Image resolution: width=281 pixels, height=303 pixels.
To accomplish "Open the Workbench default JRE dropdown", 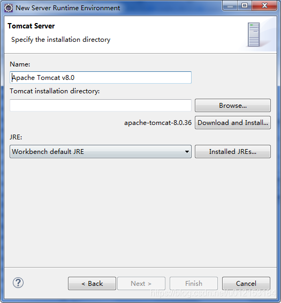I will pyautogui.click(x=101, y=151).
